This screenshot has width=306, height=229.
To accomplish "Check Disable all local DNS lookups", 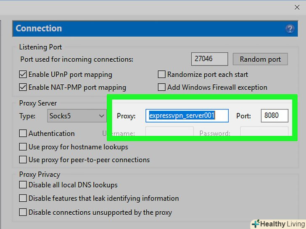I will coord(23,185).
